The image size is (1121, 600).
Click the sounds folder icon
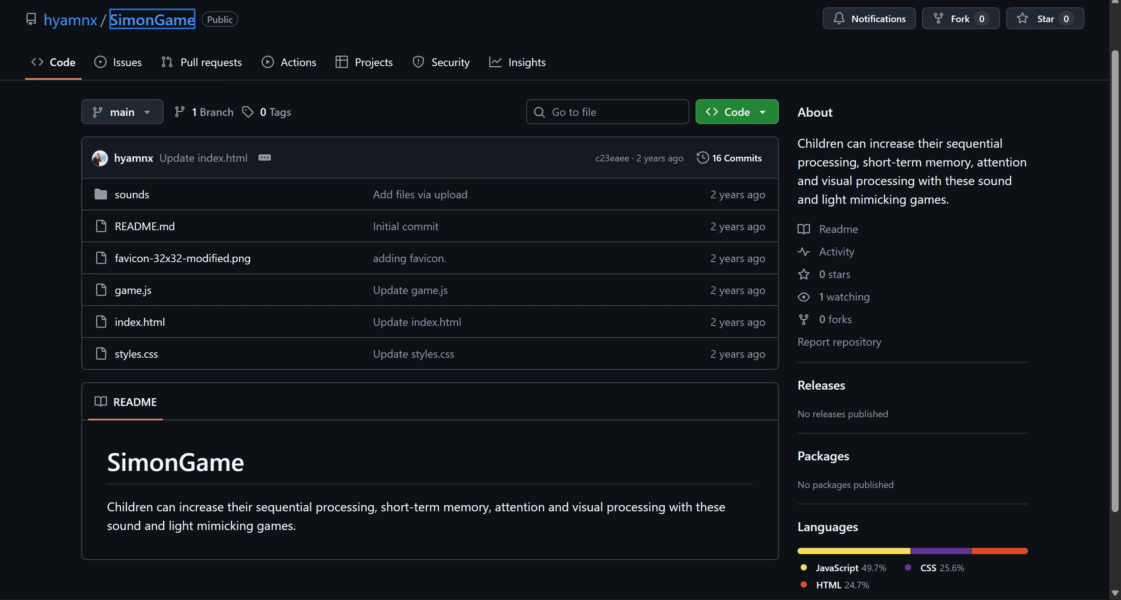pyautogui.click(x=100, y=194)
